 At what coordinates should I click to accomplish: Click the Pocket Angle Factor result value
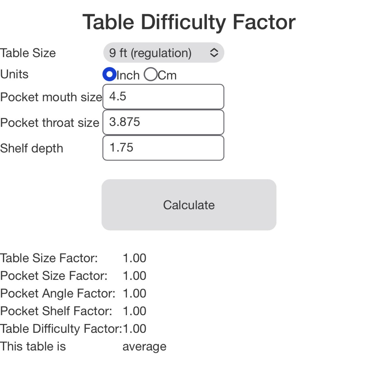pyautogui.click(x=135, y=293)
